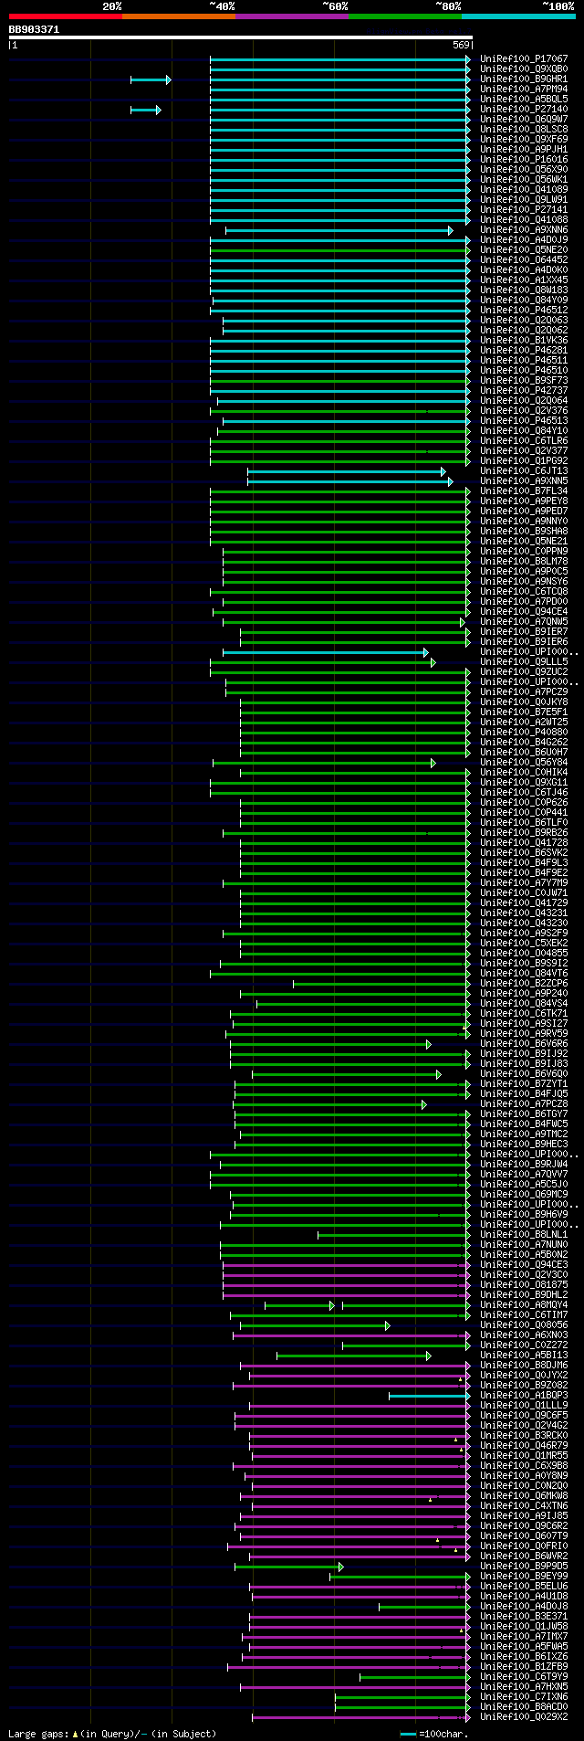Select the UniRef100_Q46R79 label
This screenshot has height=1741, width=584.
point(524,1445)
